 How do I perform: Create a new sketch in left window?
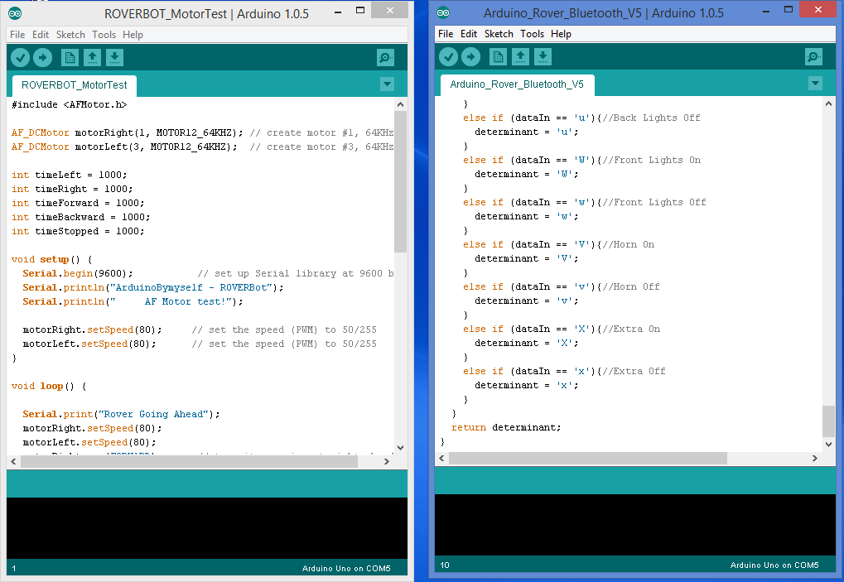pos(70,57)
